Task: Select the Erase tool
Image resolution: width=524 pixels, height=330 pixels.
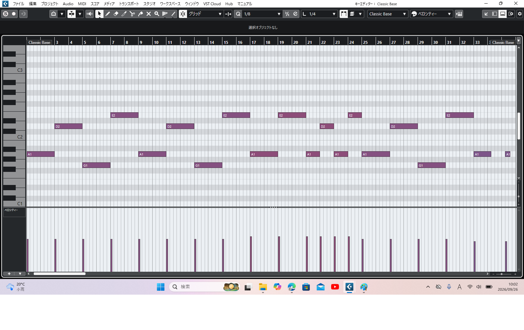Action: pyautogui.click(x=116, y=14)
